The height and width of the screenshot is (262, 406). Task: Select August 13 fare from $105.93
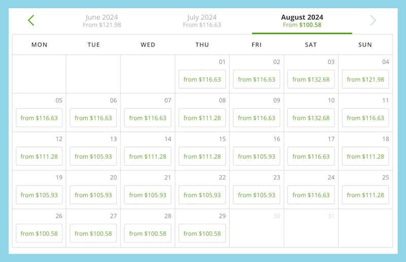(x=93, y=157)
